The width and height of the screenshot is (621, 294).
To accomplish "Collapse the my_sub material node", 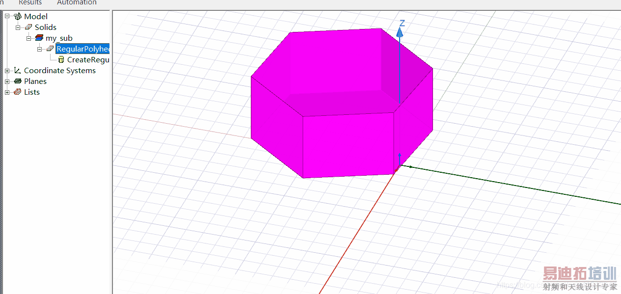I will [x=29, y=38].
